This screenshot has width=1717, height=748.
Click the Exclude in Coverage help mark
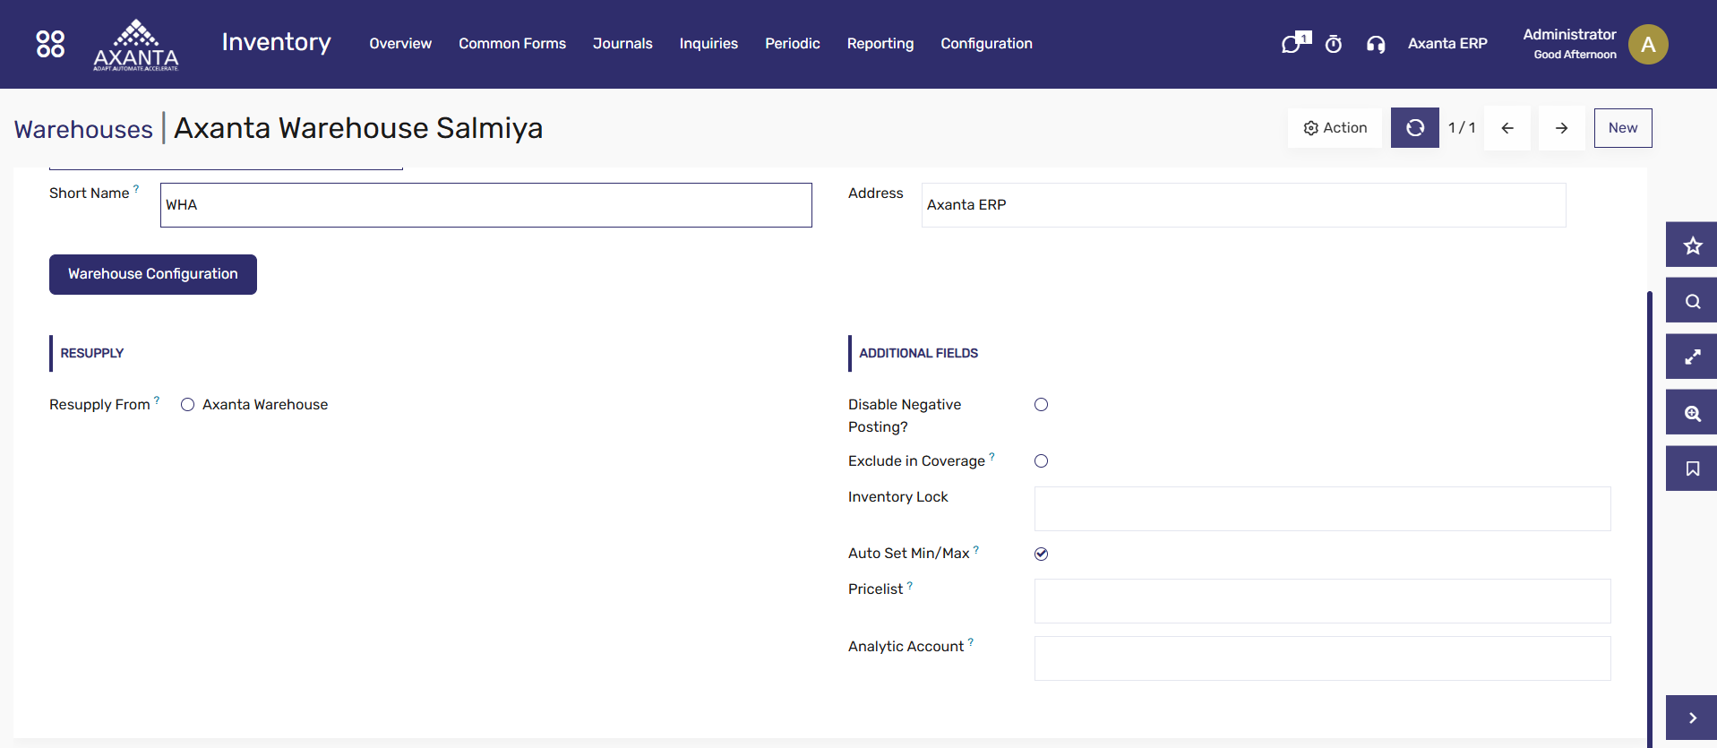(992, 457)
